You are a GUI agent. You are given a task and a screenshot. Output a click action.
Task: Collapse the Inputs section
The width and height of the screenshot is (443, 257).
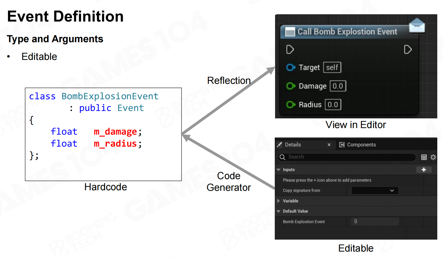tap(278, 170)
